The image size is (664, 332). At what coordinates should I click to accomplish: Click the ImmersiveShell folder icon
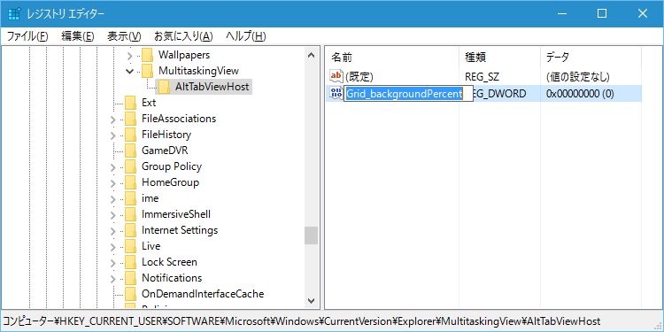(129, 214)
